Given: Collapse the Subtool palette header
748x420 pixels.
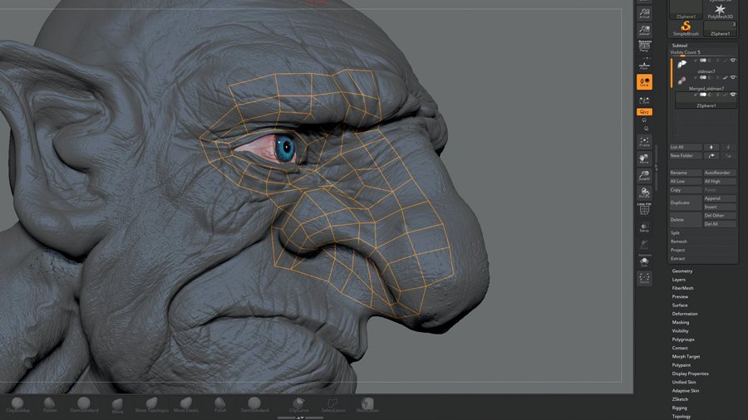Looking at the screenshot, I should pyautogui.click(x=679, y=46).
